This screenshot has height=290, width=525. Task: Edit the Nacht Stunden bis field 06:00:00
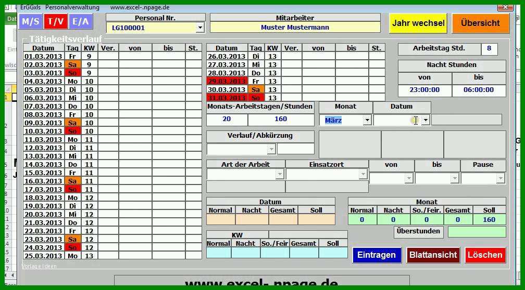tap(479, 90)
